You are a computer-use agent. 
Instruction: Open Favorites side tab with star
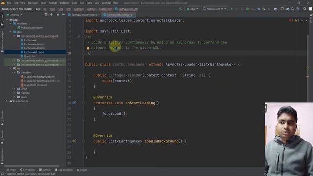2,137
